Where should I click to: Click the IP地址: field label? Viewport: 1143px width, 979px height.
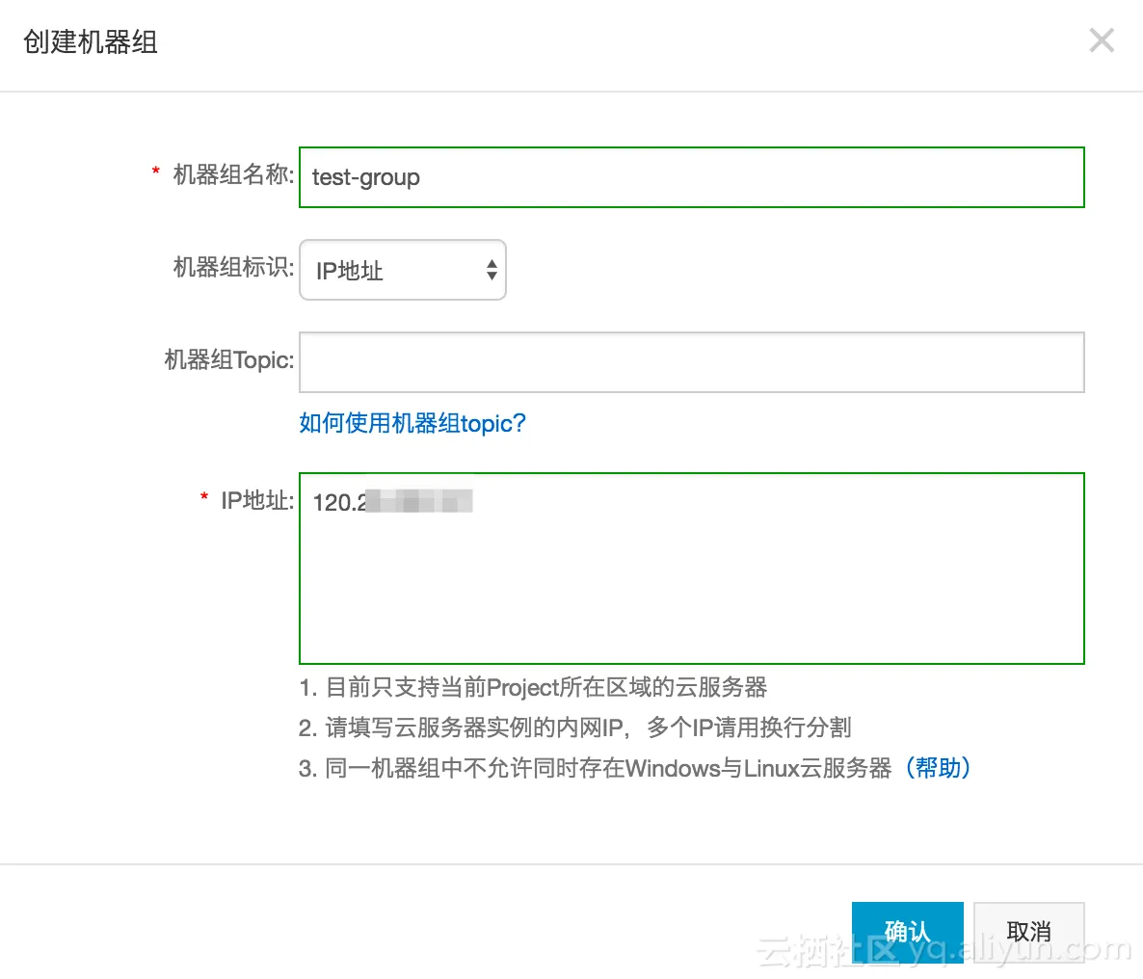(x=257, y=500)
